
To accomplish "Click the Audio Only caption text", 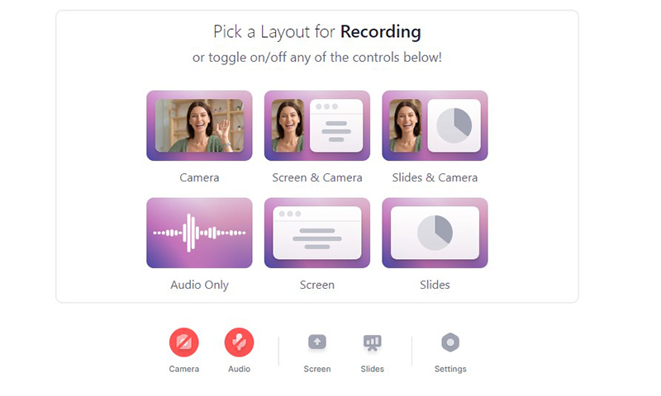I will [x=199, y=285].
